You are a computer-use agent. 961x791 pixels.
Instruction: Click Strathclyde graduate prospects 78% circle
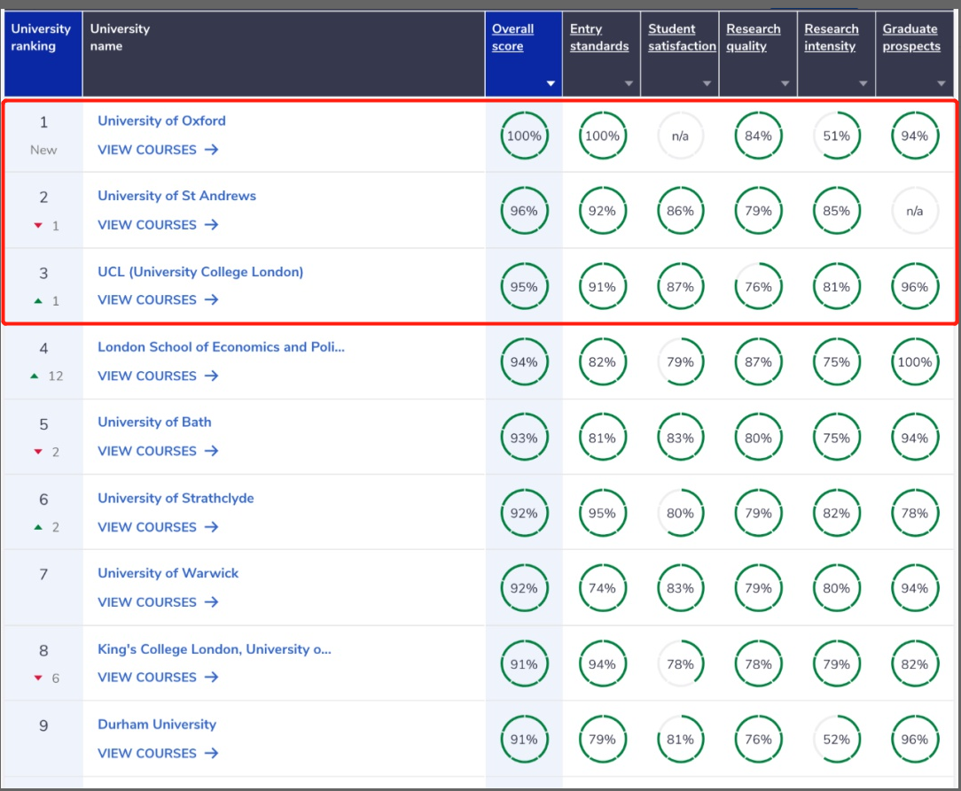(x=914, y=513)
